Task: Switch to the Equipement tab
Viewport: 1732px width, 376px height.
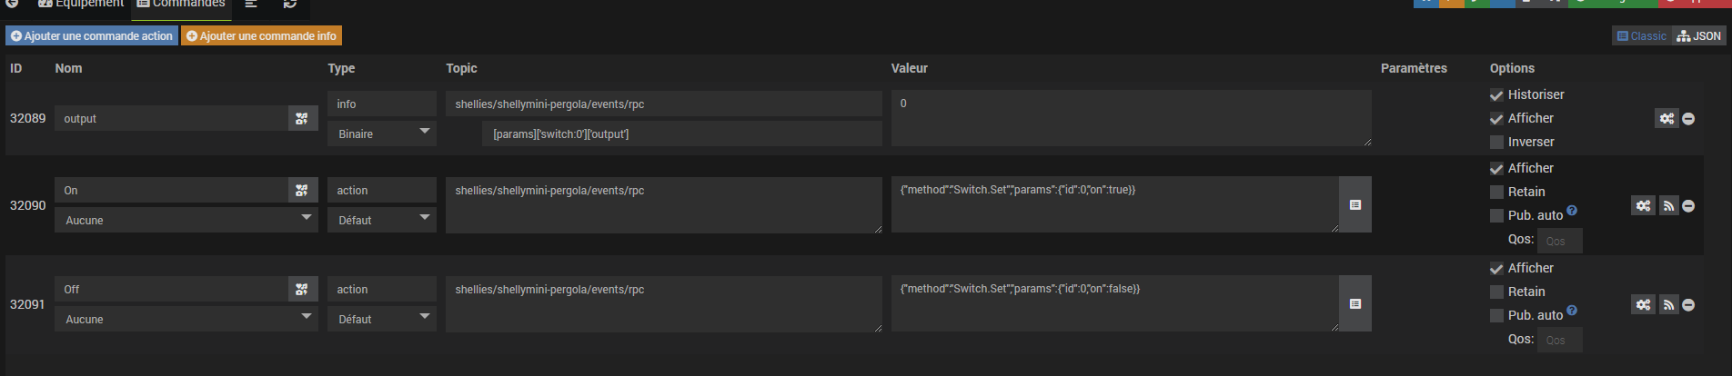Action: pos(80,4)
